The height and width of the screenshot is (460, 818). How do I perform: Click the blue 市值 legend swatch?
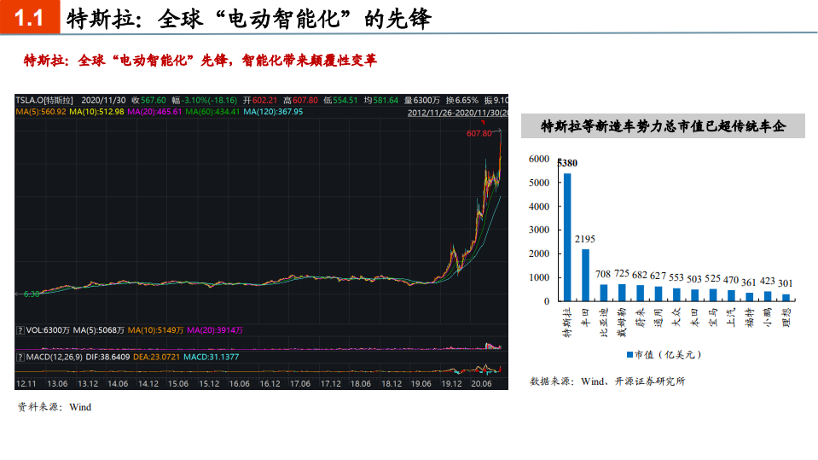click(x=629, y=355)
